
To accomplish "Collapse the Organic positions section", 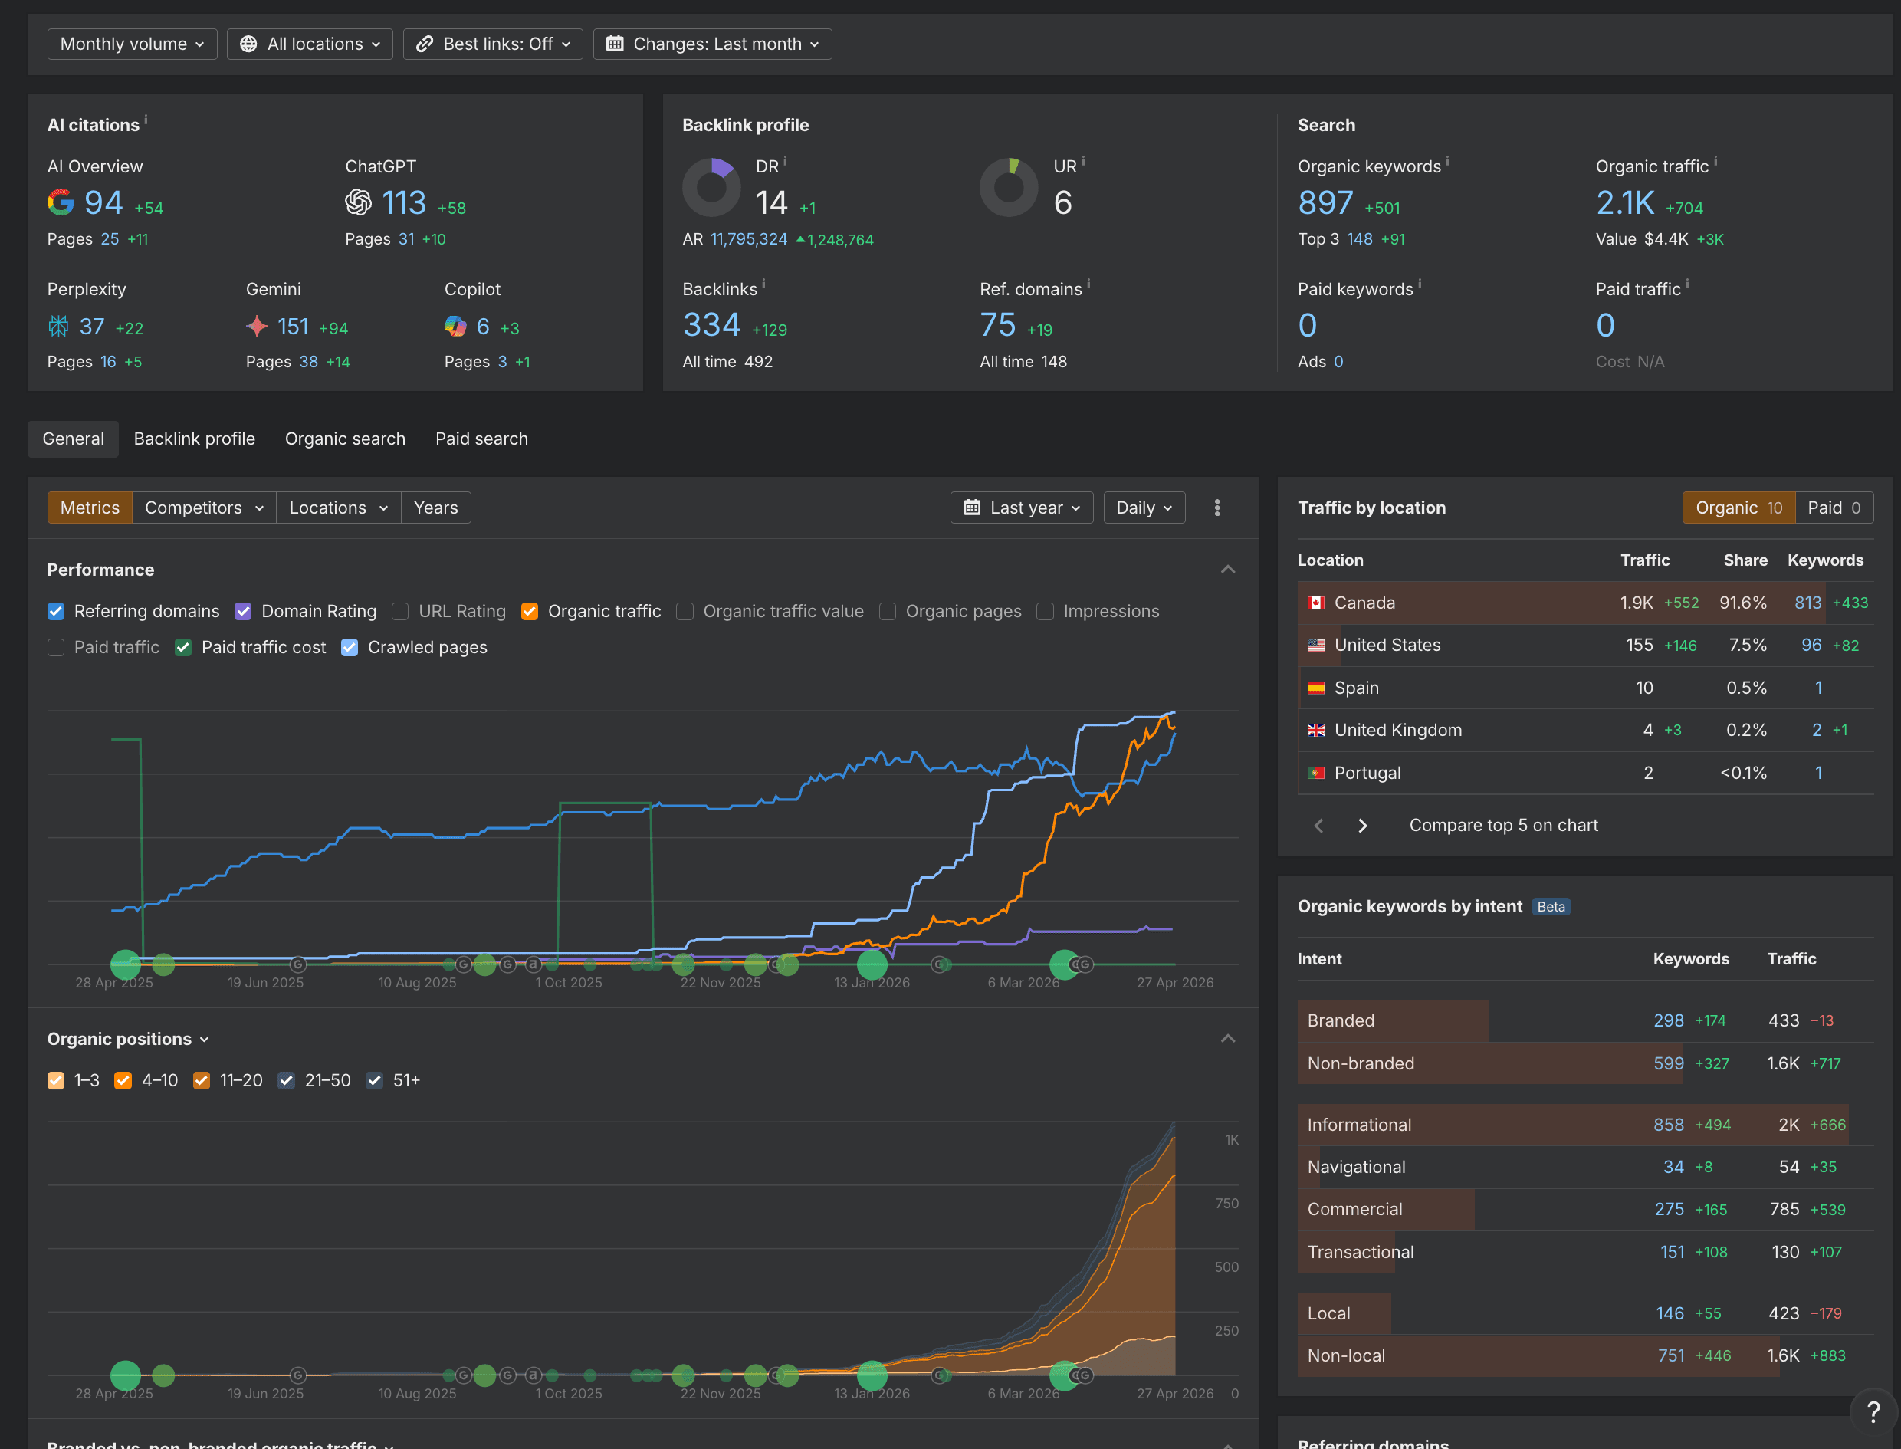I will click(1228, 1040).
